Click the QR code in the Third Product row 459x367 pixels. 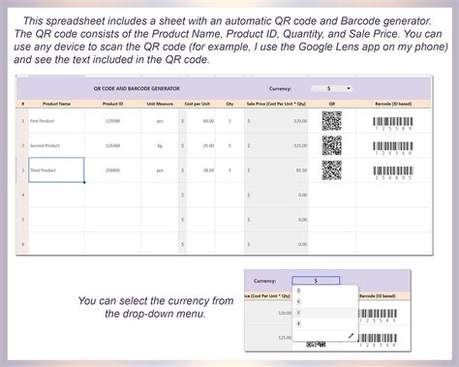pos(331,170)
